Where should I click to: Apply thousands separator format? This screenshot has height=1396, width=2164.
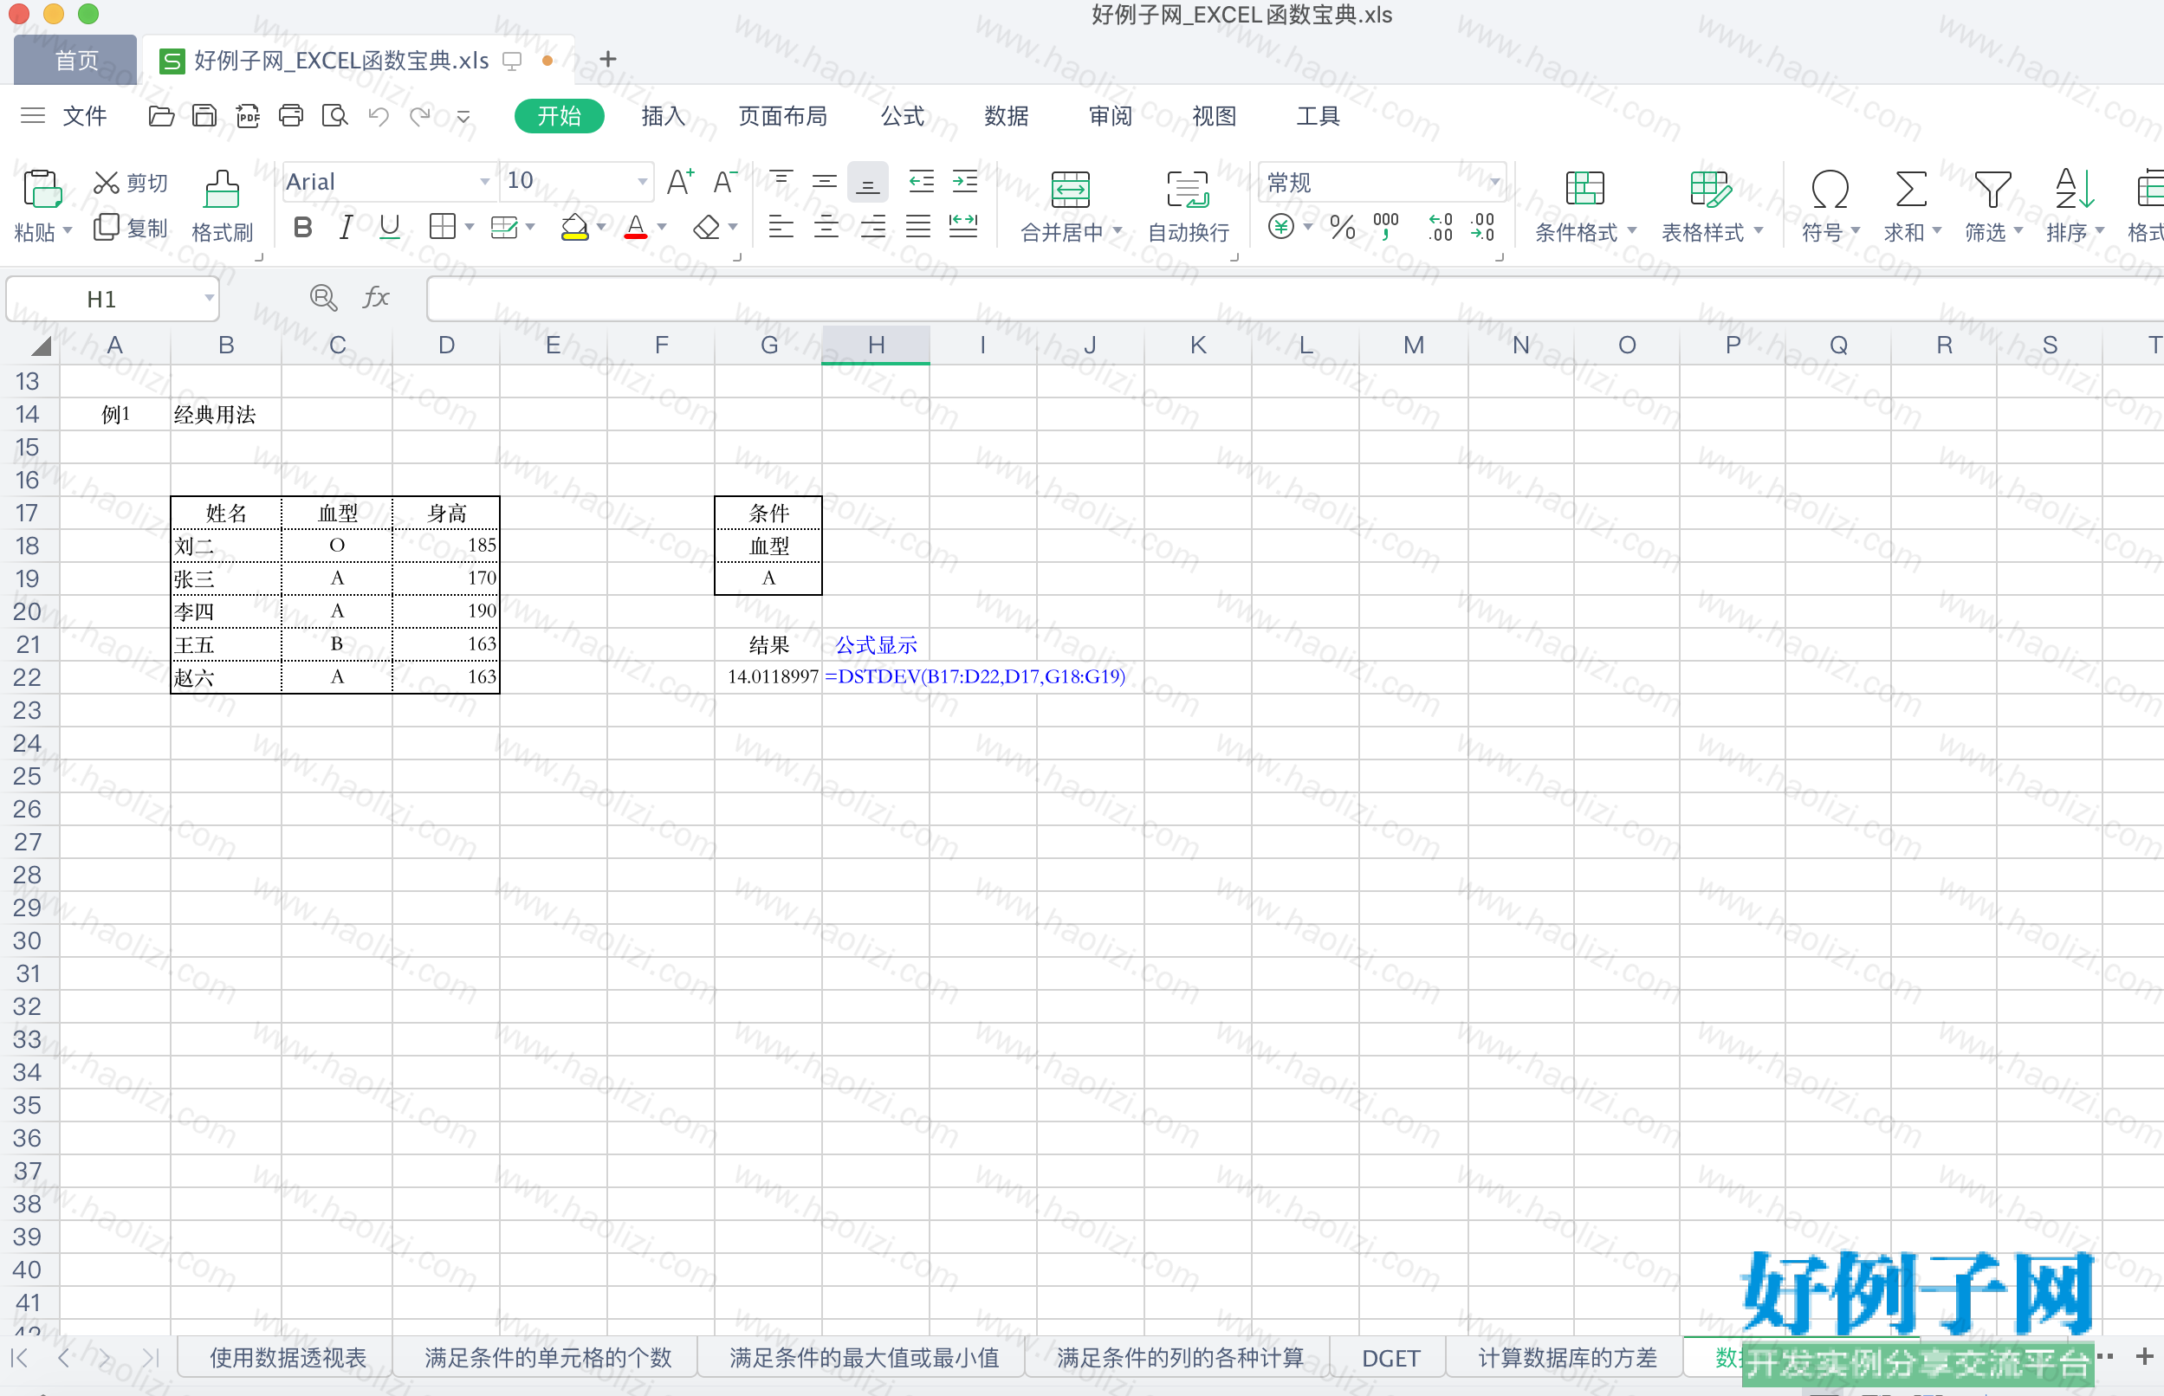1386,227
